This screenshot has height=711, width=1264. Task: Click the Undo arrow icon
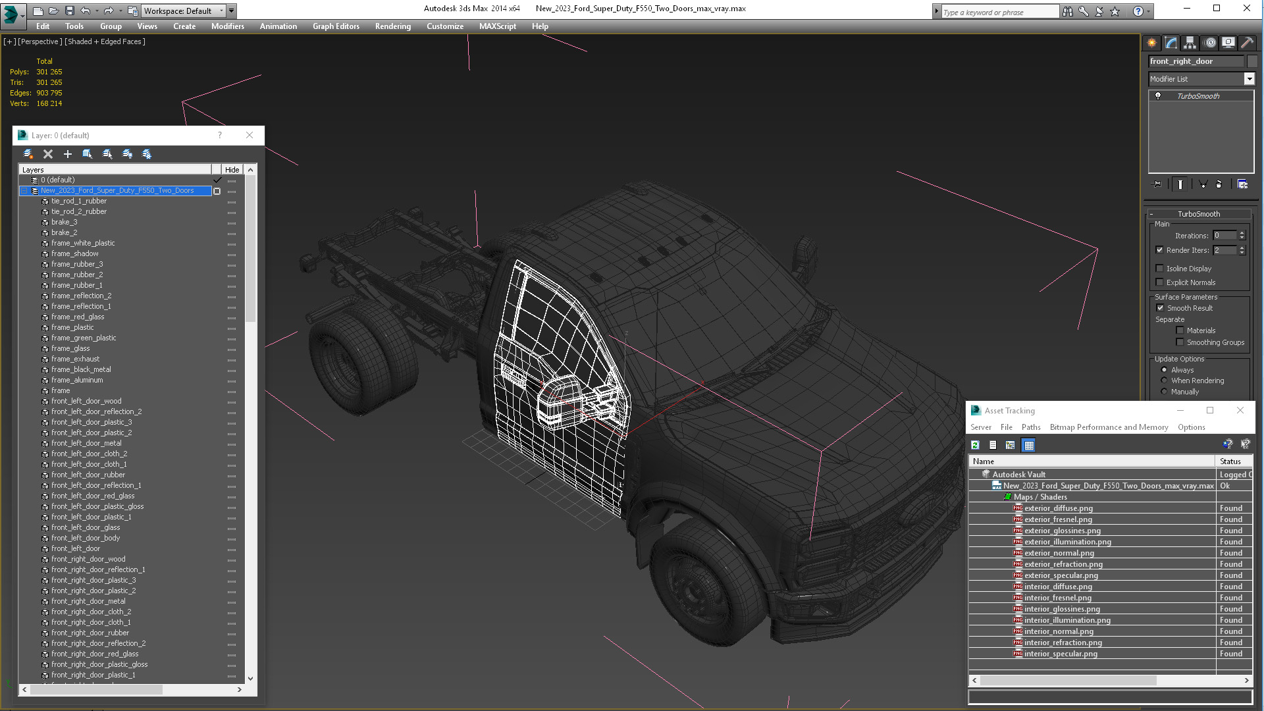tap(85, 11)
